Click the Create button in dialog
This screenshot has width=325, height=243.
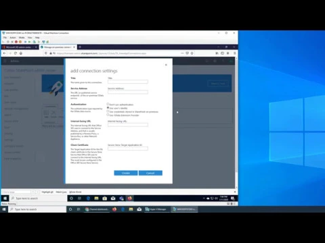[126, 173]
